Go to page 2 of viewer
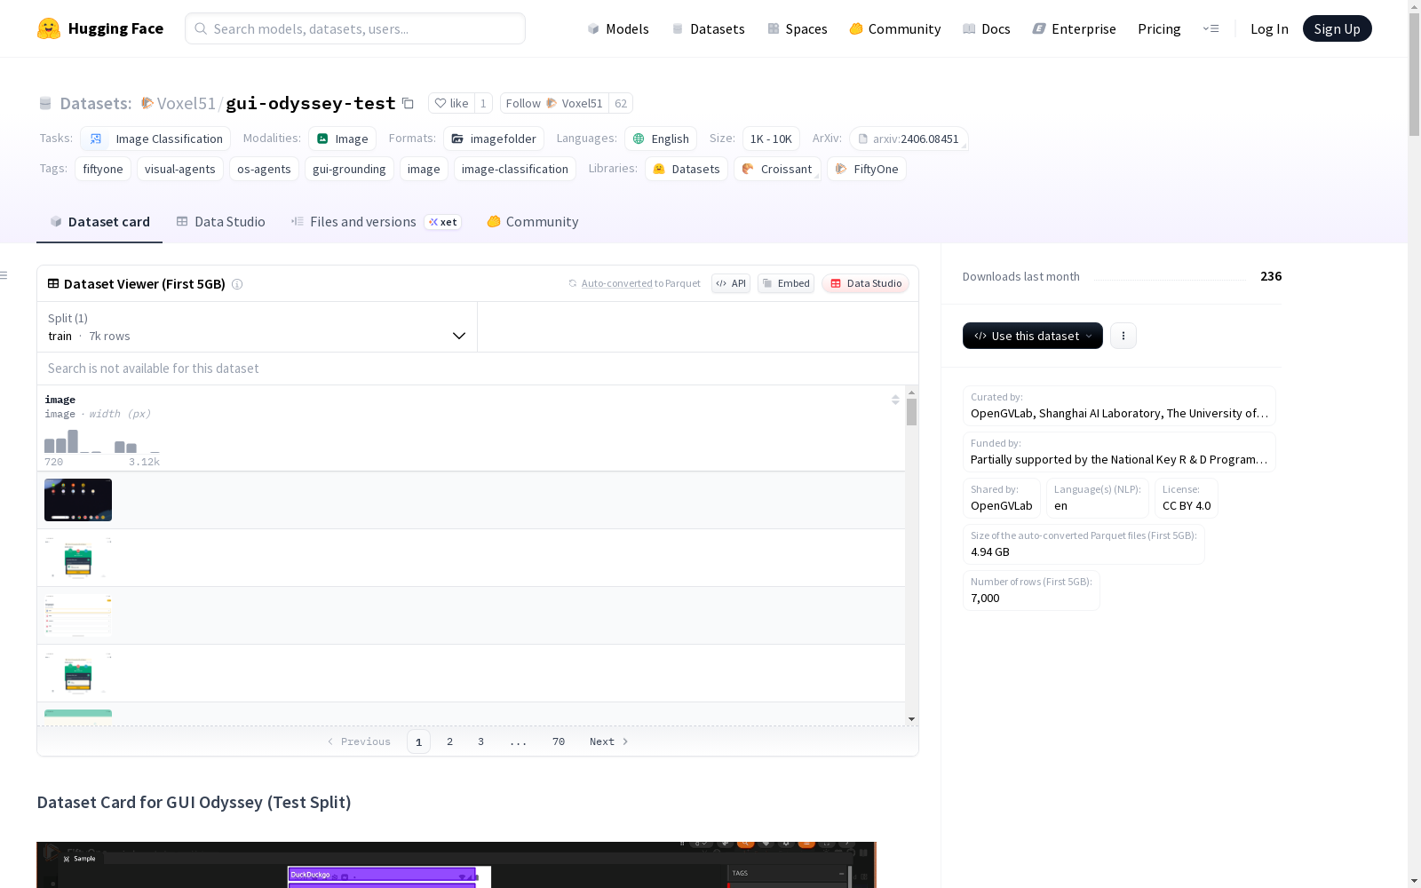 point(450,741)
